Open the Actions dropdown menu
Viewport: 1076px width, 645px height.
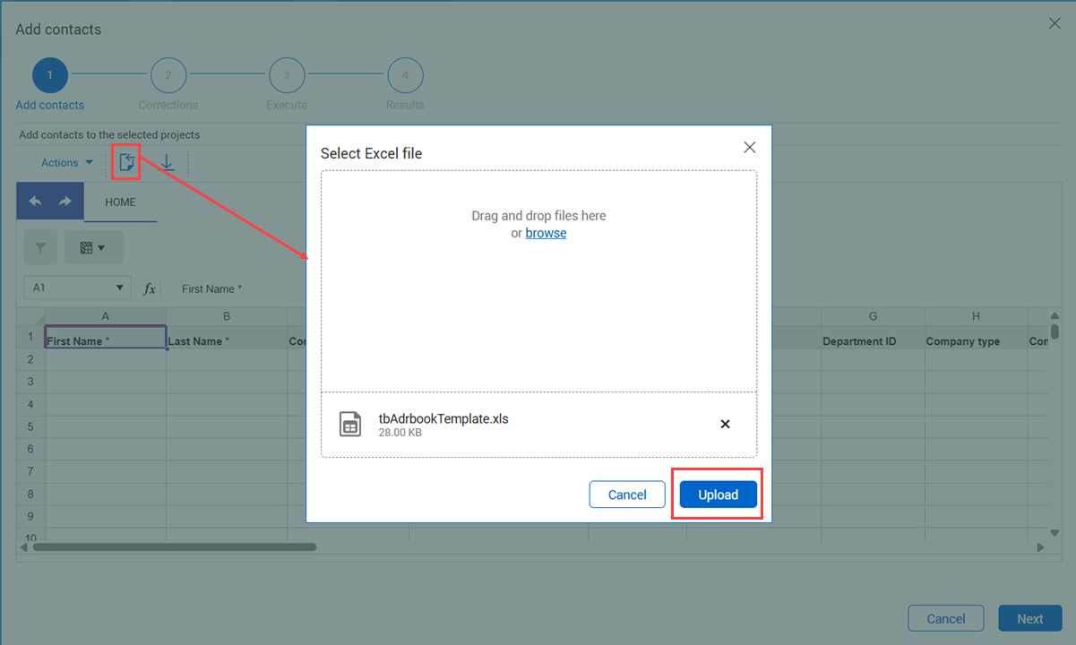tap(67, 162)
